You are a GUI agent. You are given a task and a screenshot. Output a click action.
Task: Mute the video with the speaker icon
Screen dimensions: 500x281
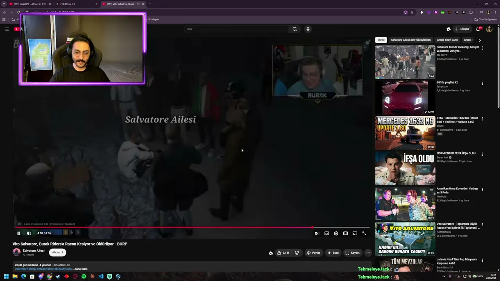[29, 233]
